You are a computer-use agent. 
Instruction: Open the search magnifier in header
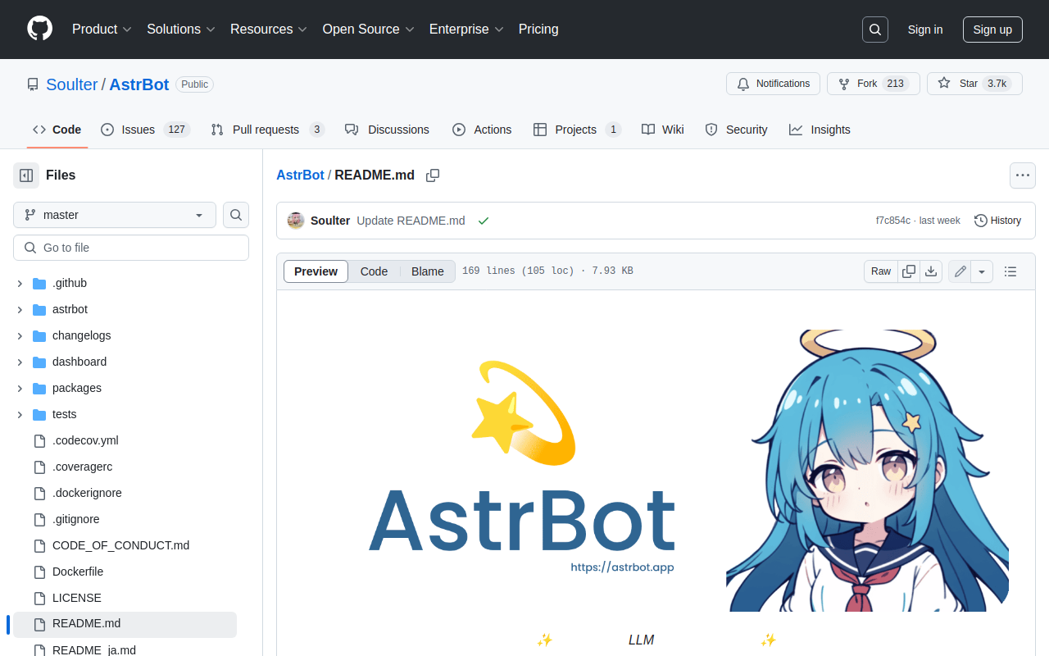[875, 30]
